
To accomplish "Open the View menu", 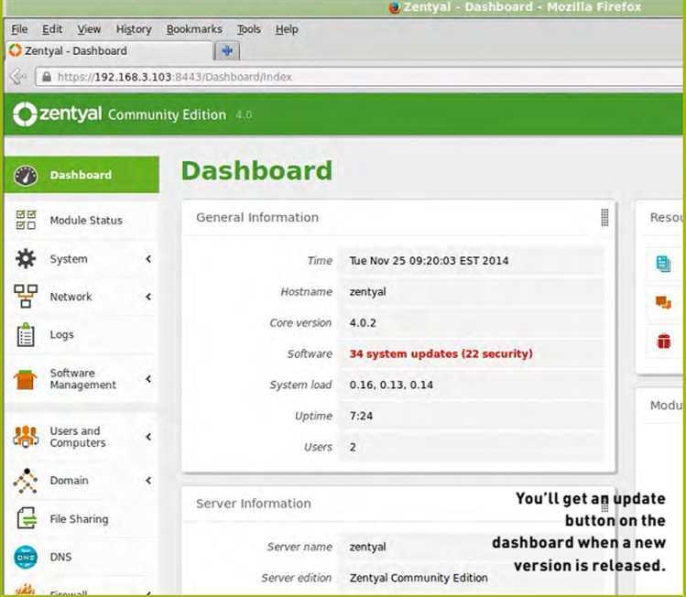I will [89, 29].
